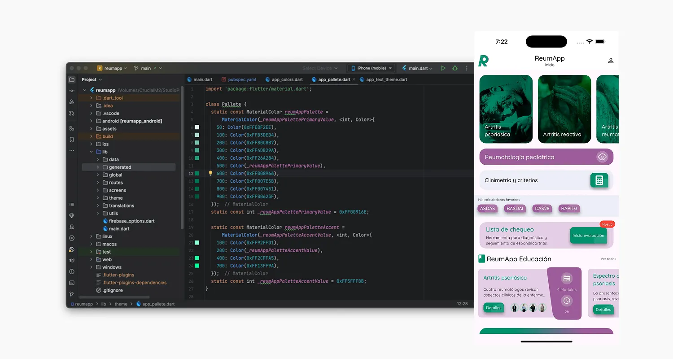This screenshot has height=359, width=673.
Task: Switch to the pubspec.yaml tab
Action: click(239, 79)
